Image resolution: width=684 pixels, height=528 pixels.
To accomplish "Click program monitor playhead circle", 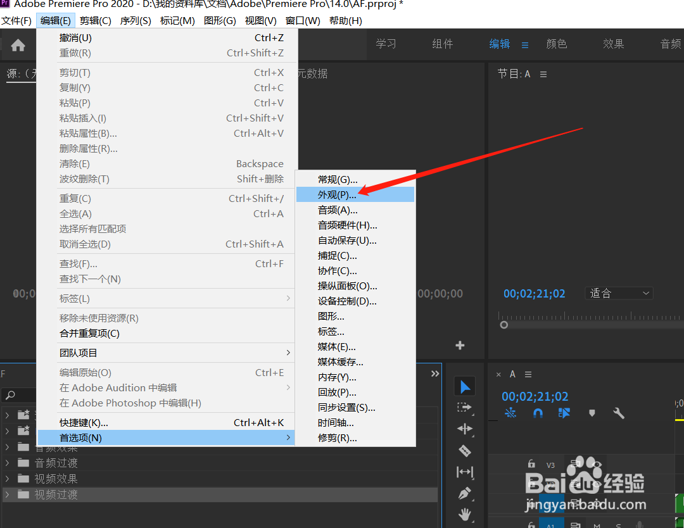I will pyautogui.click(x=504, y=325).
